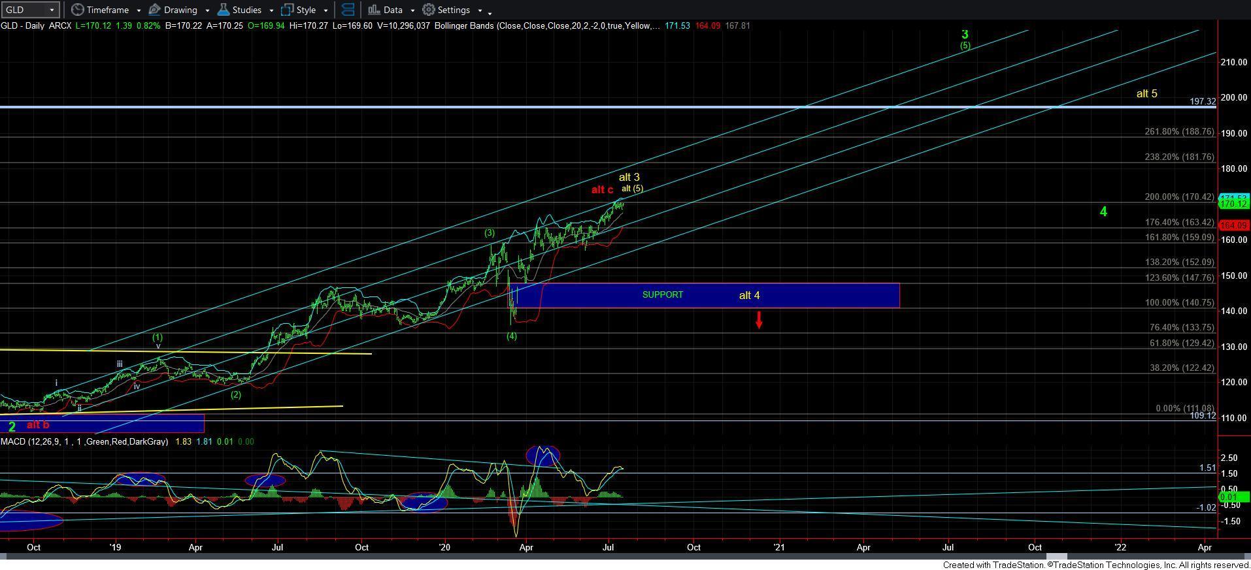This screenshot has height=570, width=1251.
Task: Expand the Studies dropdown arrow
Action: pos(271,10)
